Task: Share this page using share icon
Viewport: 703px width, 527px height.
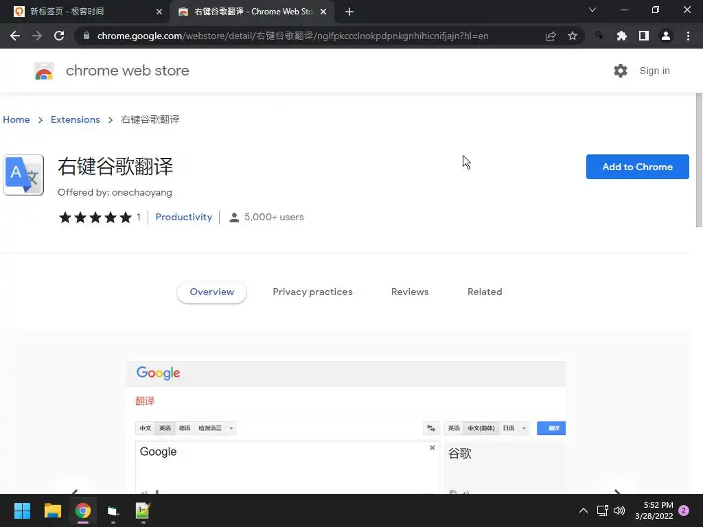Action: click(x=551, y=36)
